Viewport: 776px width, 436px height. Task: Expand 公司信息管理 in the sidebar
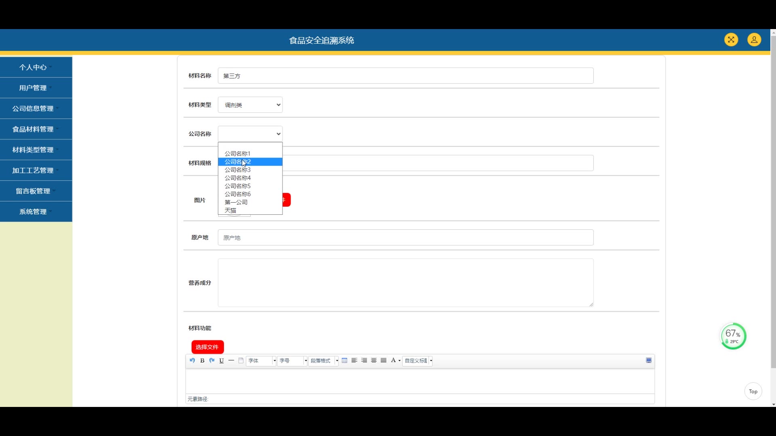pos(36,109)
